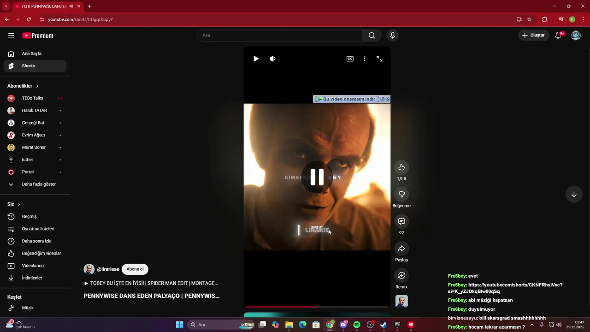The width and height of the screenshot is (590, 332).
Task: Go back in Chrome
Action: 6,19
